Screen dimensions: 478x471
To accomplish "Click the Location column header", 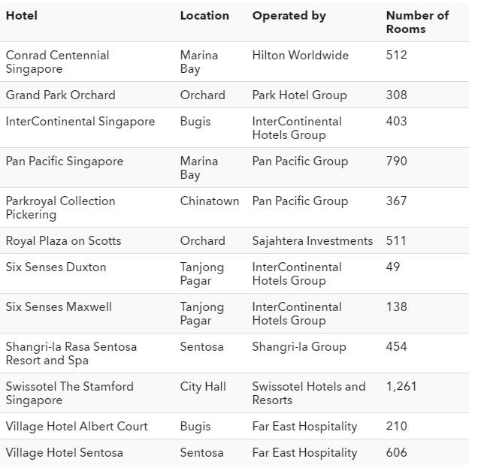I will 204,15.
